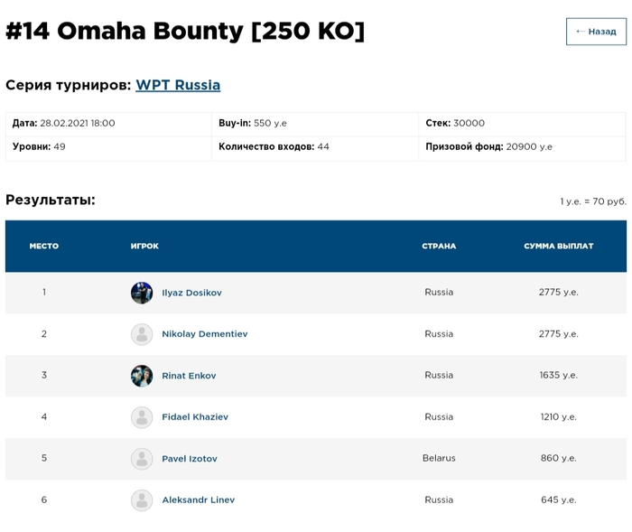Viewport: 632px width, 532px height.
Task: Click the Назад back button
Action: click(x=596, y=32)
